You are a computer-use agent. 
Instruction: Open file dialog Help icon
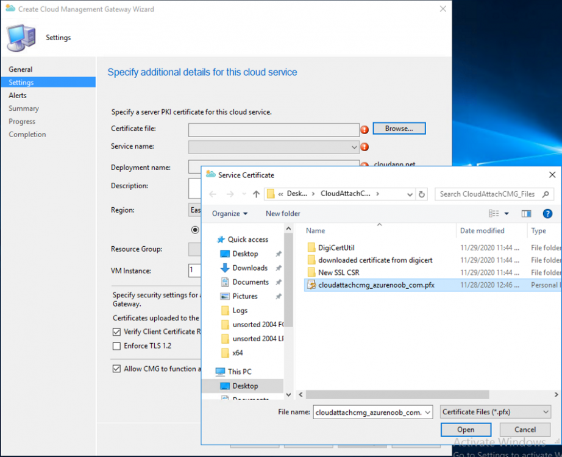pyautogui.click(x=547, y=214)
